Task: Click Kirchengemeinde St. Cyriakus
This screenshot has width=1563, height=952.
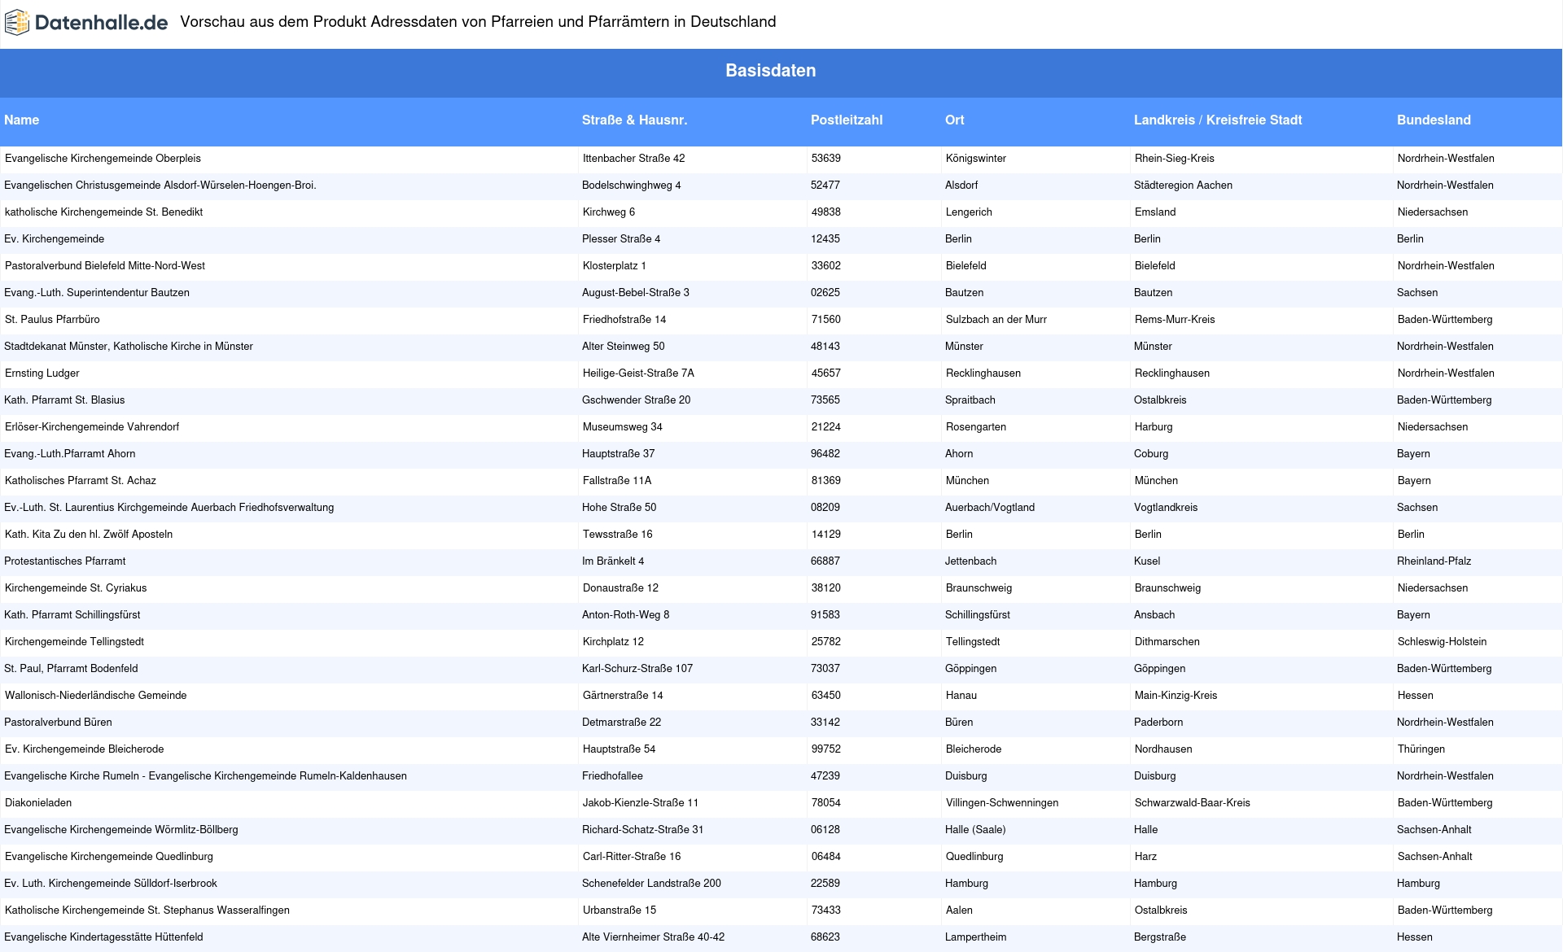Action: coord(76,588)
